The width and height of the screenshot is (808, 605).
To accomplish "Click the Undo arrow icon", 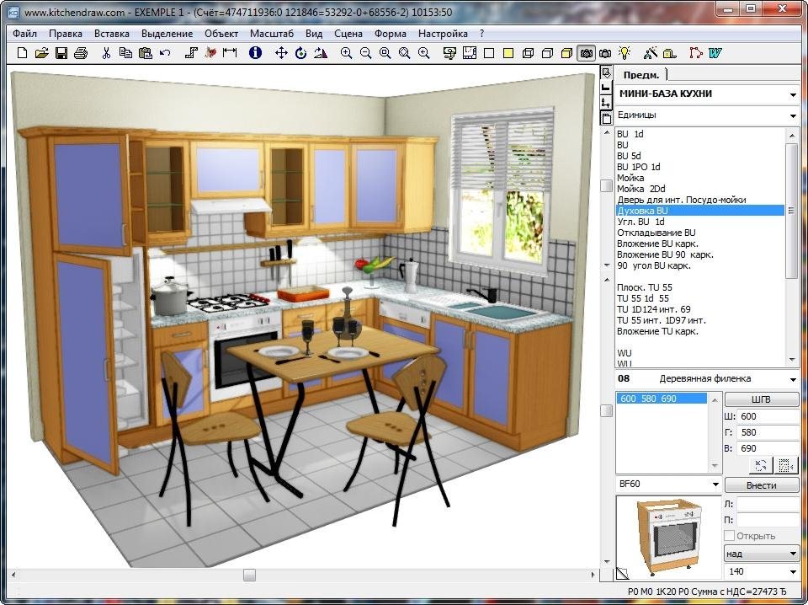I will [165, 53].
